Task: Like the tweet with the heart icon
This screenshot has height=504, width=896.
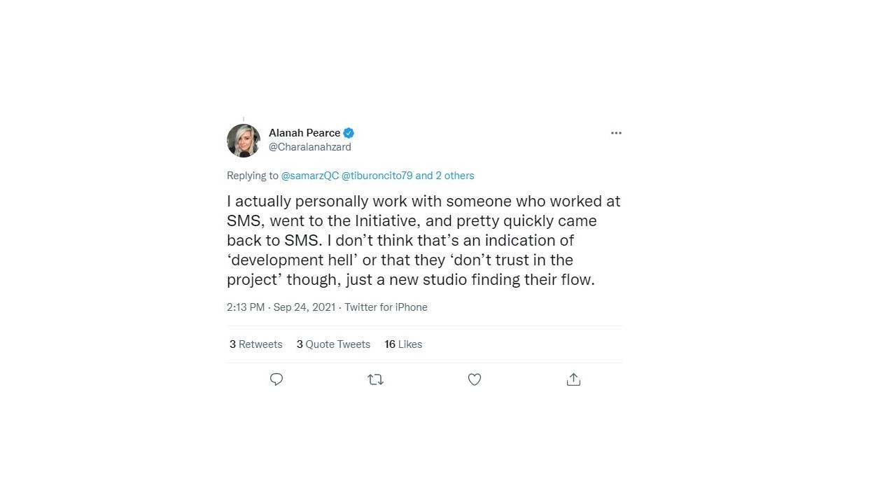Action: click(475, 379)
